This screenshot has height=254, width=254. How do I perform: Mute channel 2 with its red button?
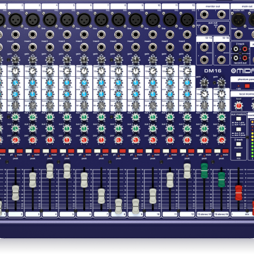tap(20, 151)
